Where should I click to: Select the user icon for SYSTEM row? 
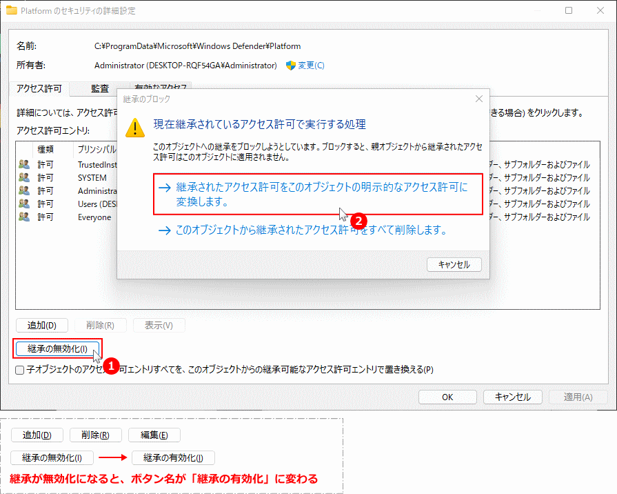click(x=24, y=177)
